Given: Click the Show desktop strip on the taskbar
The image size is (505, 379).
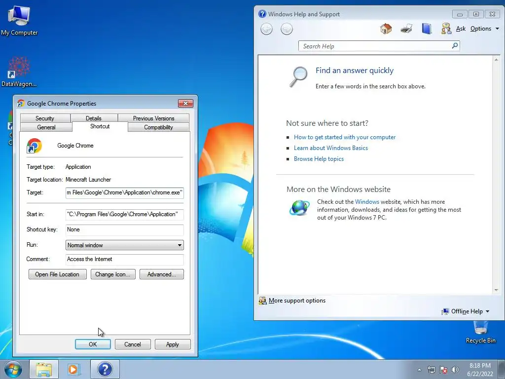Looking at the screenshot, I should click(502, 369).
